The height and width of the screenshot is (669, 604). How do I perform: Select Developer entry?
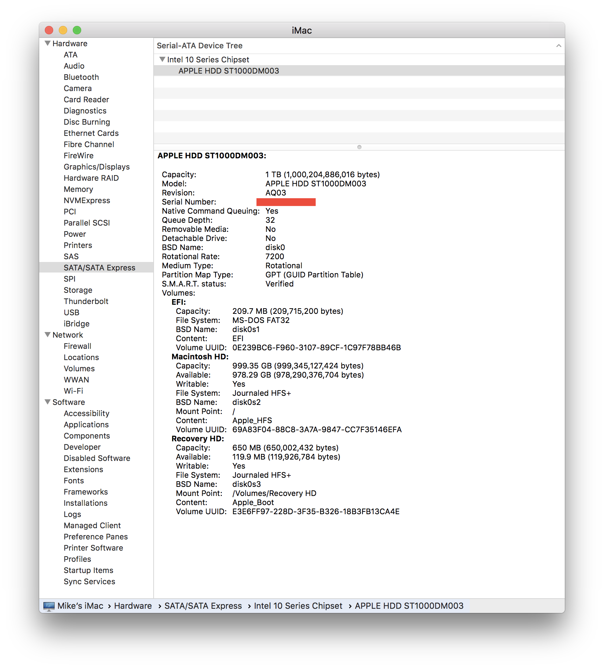(82, 447)
